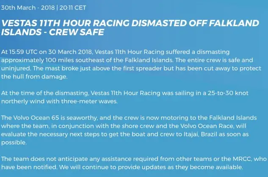Click 'uninjured' in the first paragraph
Viewport: 268px width, 177px height.
click(x=16, y=68)
